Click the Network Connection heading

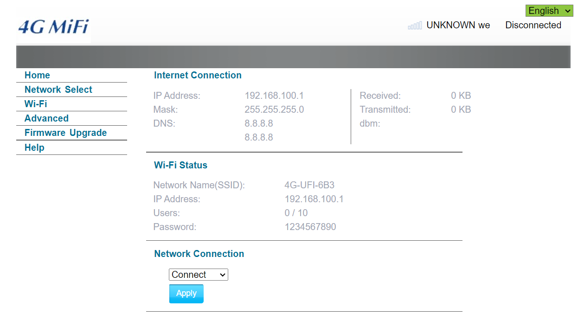click(199, 254)
